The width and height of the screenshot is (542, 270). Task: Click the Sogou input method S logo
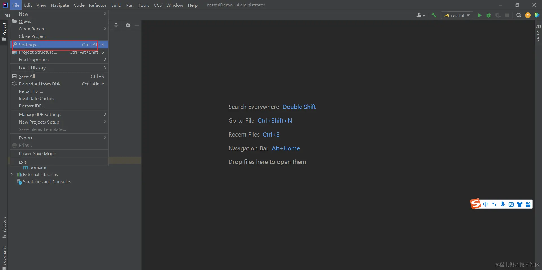point(476,203)
